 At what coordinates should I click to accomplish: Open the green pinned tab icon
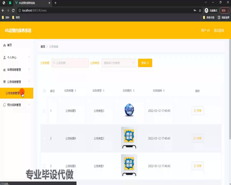[x=10, y=3]
